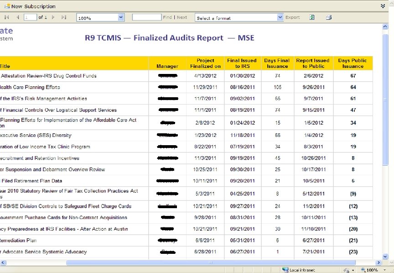This screenshot has height=273, width=394.
Task: Print the report using printer icon
Action: pos(329,17)
